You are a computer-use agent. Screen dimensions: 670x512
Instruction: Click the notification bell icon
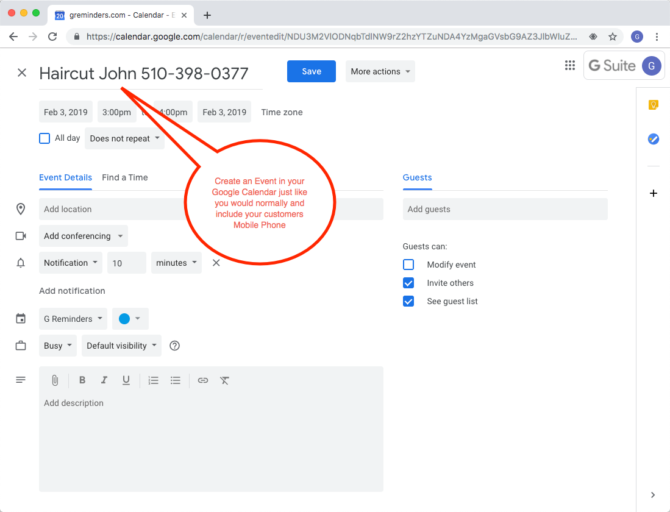21,263
